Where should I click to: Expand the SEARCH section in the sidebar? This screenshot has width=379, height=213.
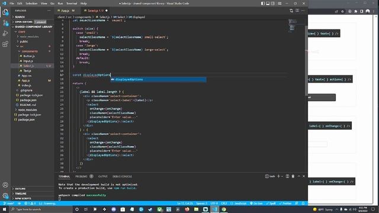(x=33, y=17)
